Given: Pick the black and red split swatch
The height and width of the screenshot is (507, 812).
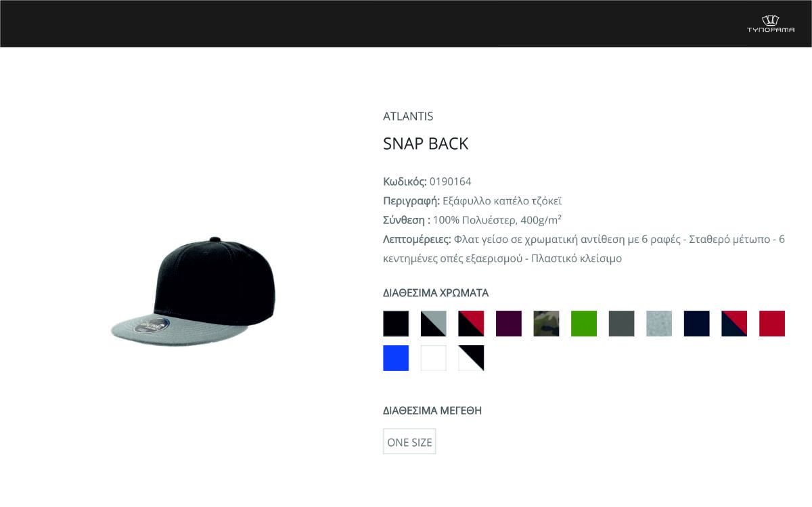Looking at the screenshot, I should click(x=471, y=324).
